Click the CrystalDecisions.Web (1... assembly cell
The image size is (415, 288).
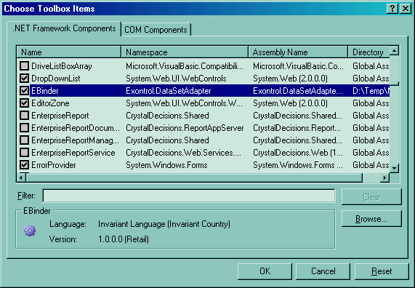(x=298, y=153)
